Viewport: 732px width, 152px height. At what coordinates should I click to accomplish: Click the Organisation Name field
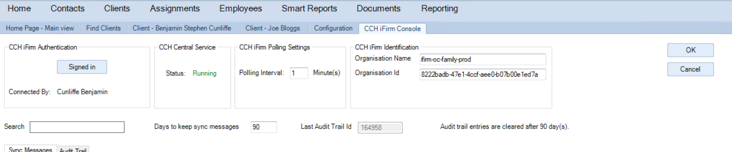point(483,59)
